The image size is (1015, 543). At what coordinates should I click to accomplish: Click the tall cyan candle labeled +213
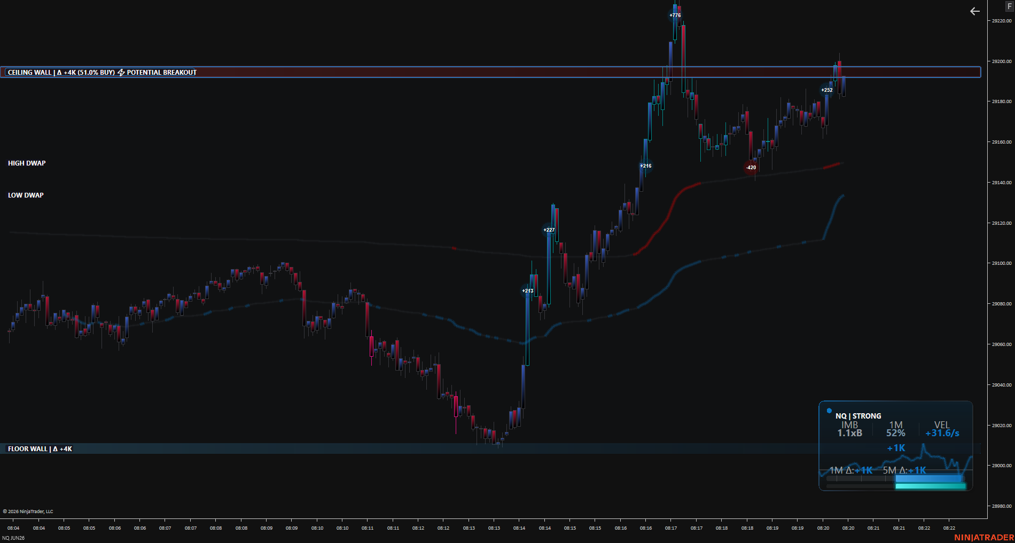pos(528,328)
